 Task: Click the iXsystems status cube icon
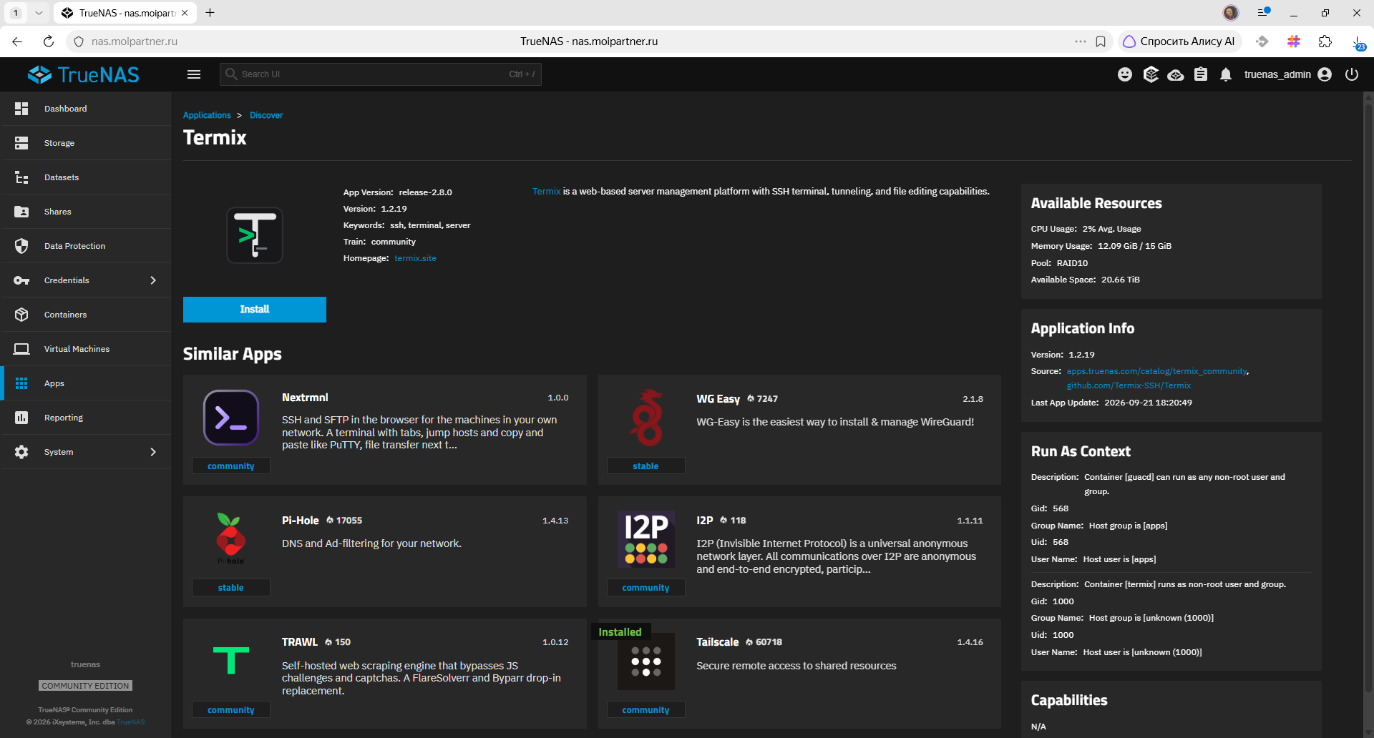pos(1151,74)
